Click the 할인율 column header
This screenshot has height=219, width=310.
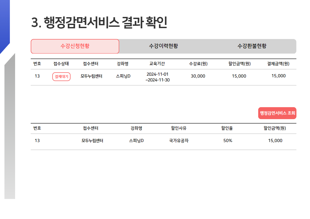227,128
